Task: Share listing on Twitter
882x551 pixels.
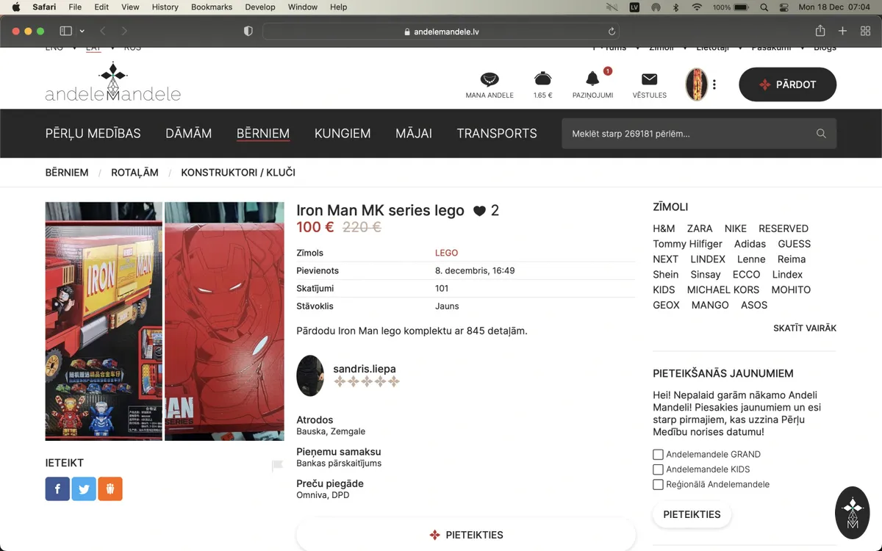Action: coord(84,489)
